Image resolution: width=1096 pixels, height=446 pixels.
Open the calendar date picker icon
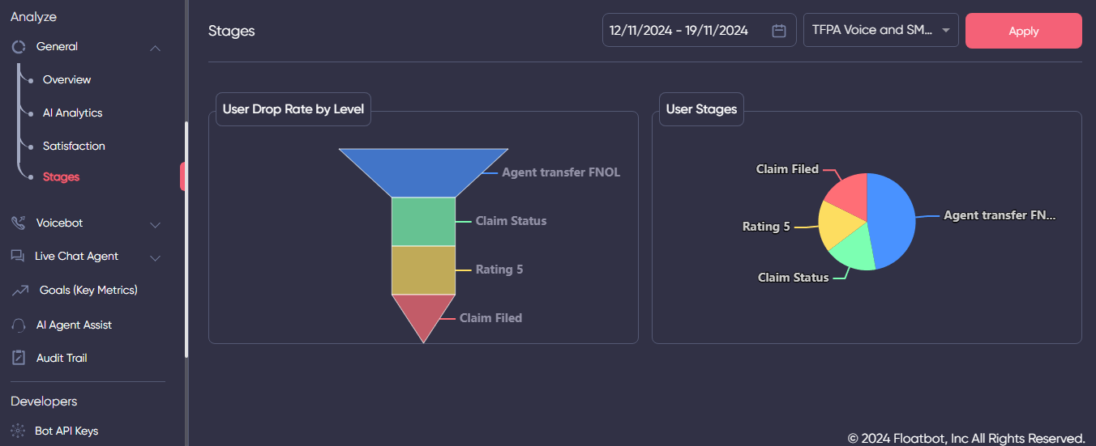click(779, 31)
